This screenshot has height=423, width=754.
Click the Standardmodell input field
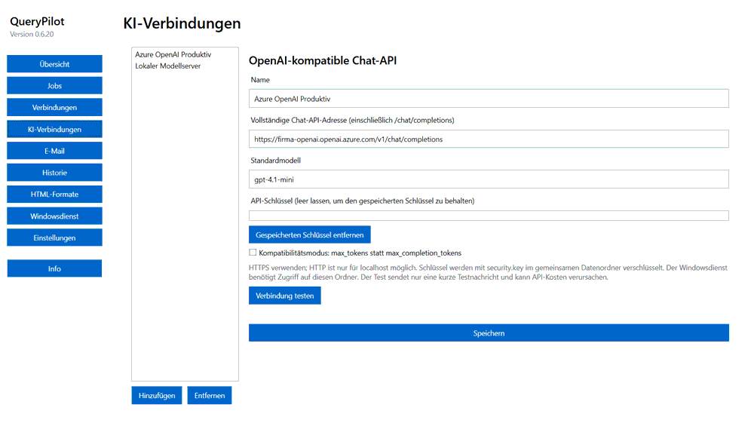click(x=489, y=179)
